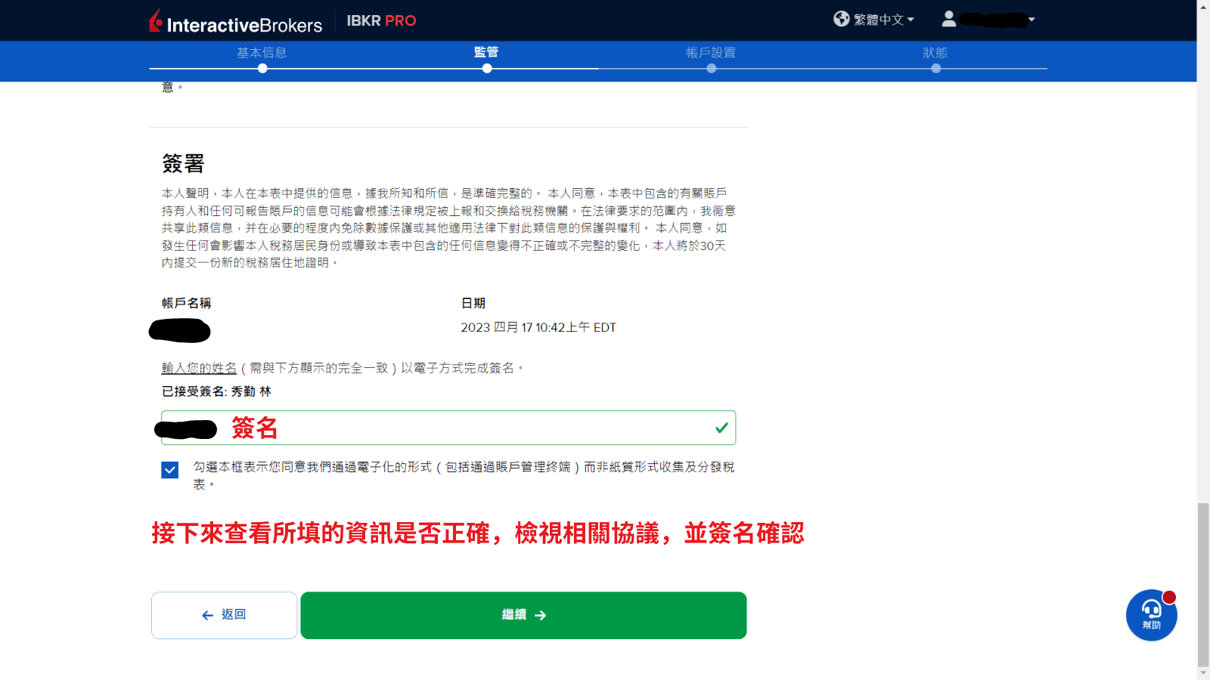
Task: Click the 監管 progress bar indicator
Action: (487, 68)
